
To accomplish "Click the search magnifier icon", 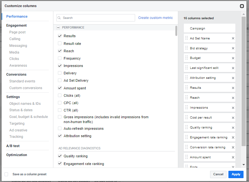I will coord(59,18).
